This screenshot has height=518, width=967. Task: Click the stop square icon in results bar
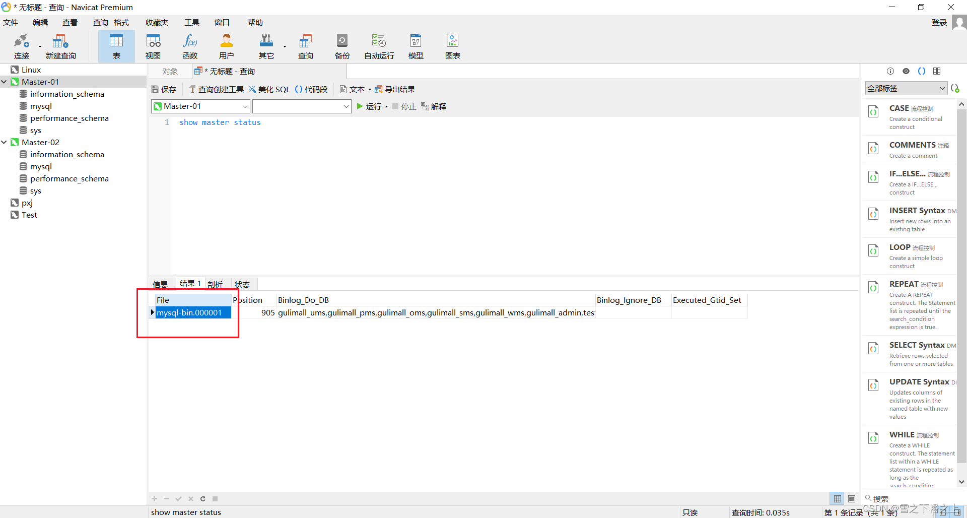coord(215,499)
